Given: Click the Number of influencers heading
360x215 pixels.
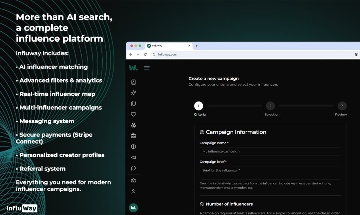Looking at the screenshot, I should pos(229,204).
